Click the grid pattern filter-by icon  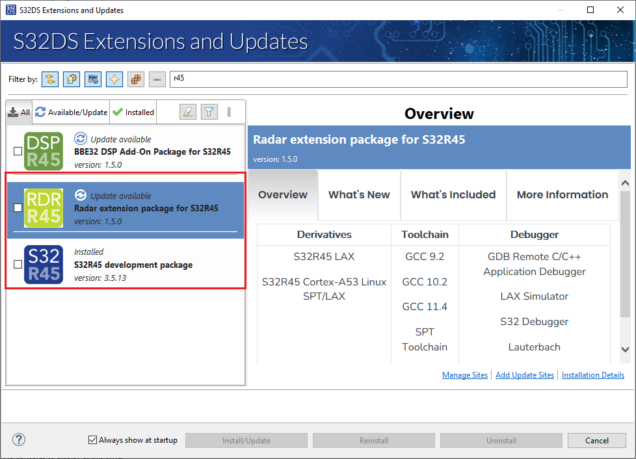(135, 79)
